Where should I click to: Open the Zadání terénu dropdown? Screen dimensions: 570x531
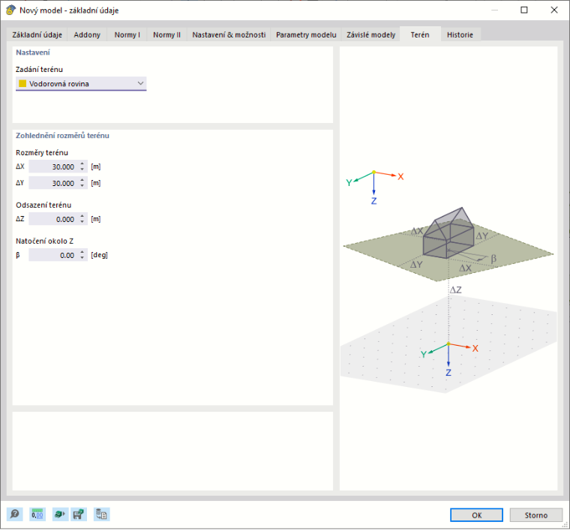(x=81, y=83)
